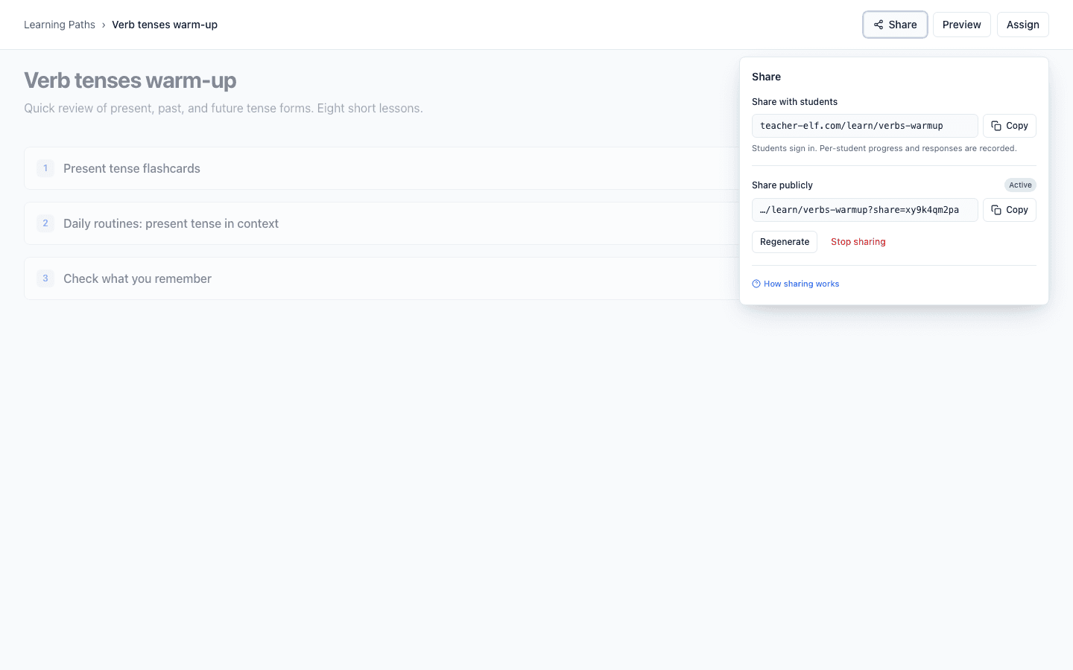
Task: Copy the student share link
Action: 1009,126
